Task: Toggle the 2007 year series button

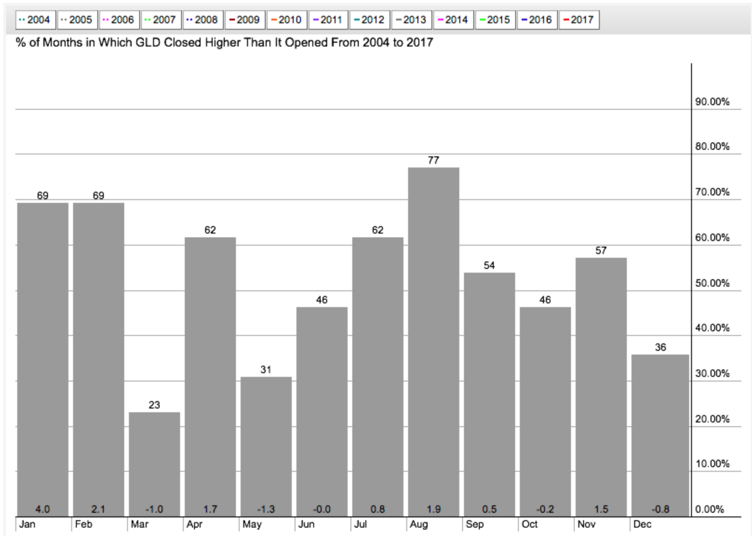Action: (x=161, y=20)
